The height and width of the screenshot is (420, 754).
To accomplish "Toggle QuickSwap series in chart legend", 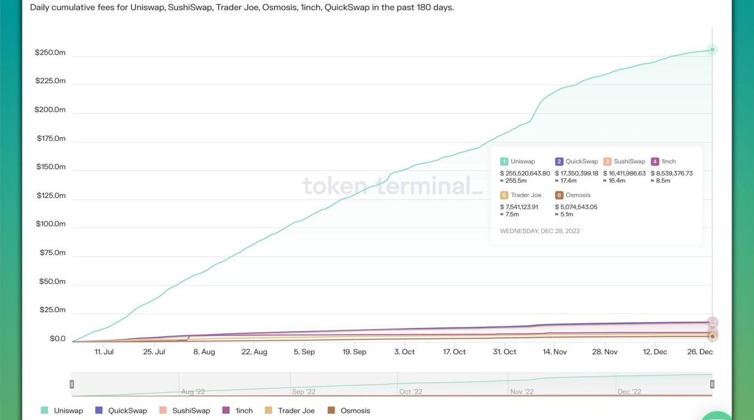I will [121, 411].
